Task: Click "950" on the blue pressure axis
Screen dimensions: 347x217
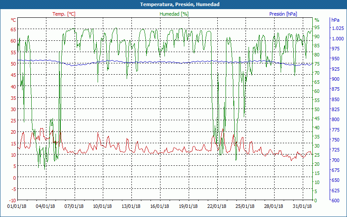Action: 335,59
